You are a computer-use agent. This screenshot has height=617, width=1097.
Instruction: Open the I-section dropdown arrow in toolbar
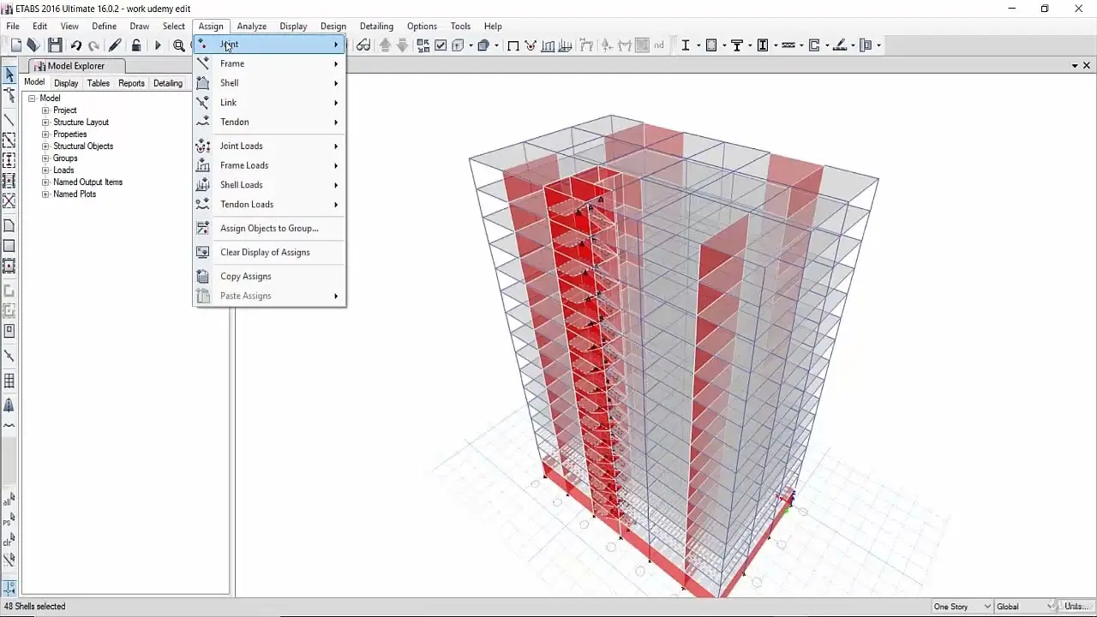(698, 45)
